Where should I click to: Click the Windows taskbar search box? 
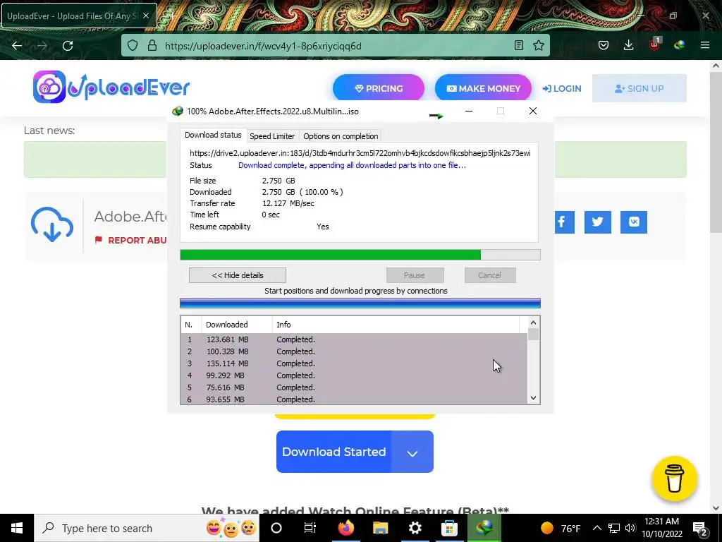click(x=147, y=528)
